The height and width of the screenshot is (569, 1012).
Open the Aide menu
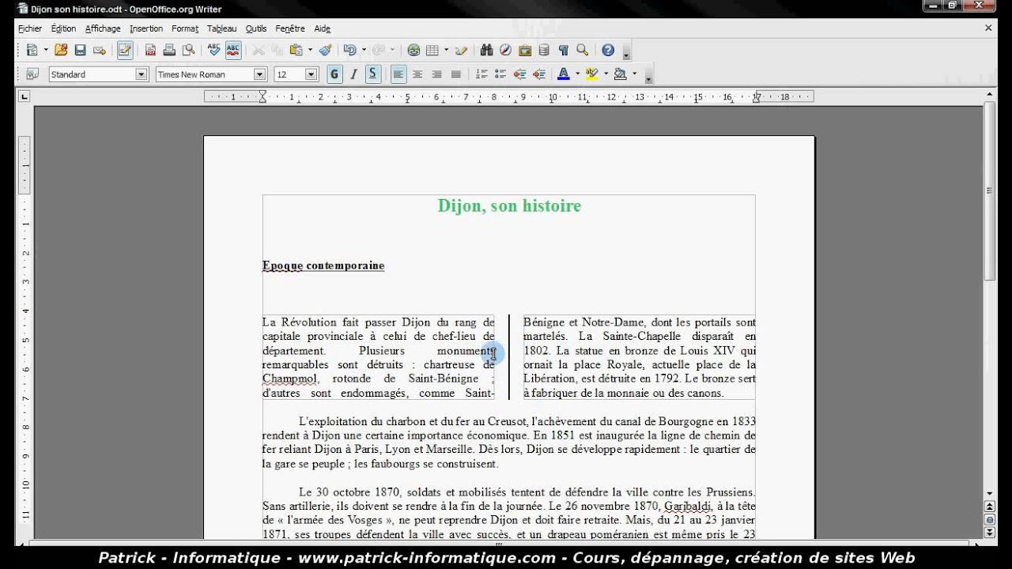322,28
